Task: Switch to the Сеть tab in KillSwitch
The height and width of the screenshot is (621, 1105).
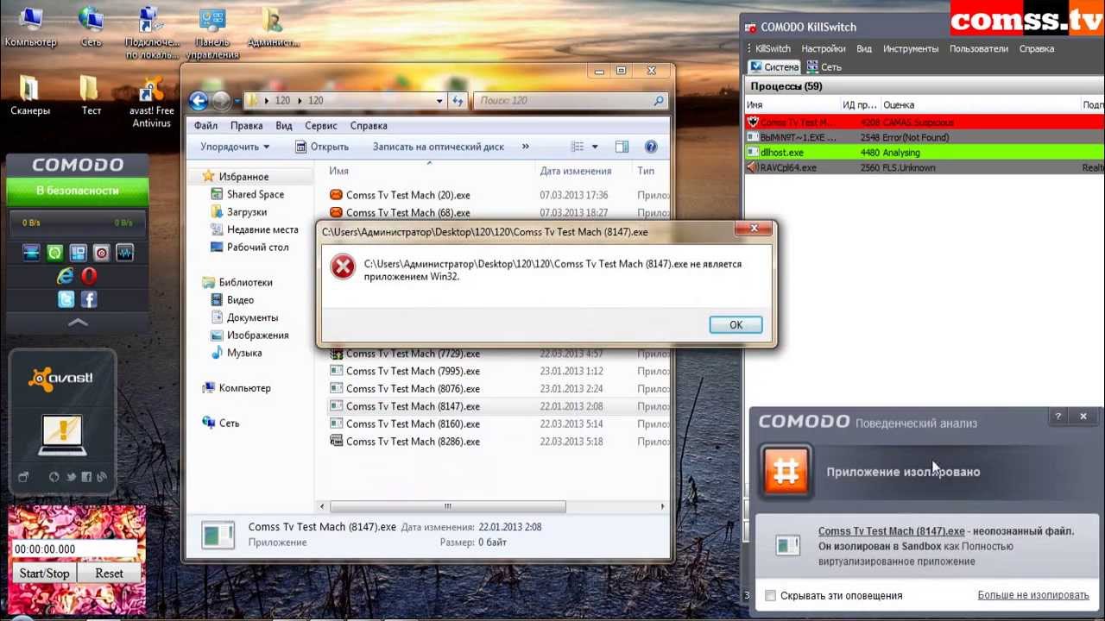Action: pyautogui.click(x=824, y=67)
